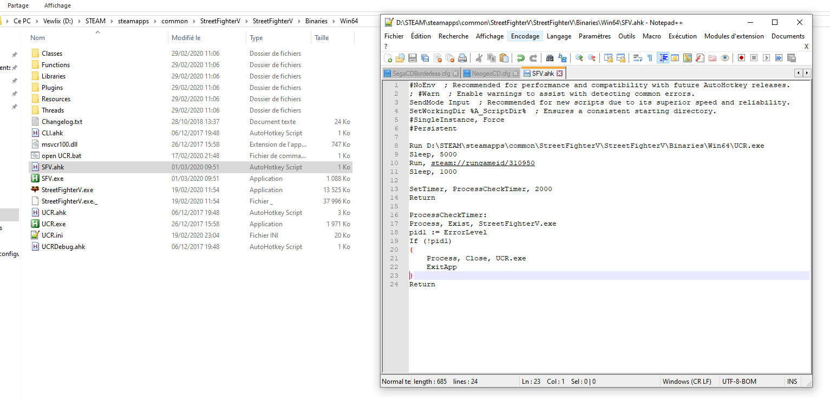The image size is (830, 400).
Task: Sort by the Modifié le column
Action: point(186,38)
